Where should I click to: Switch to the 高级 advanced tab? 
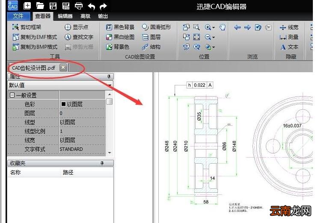click(86, 16)
